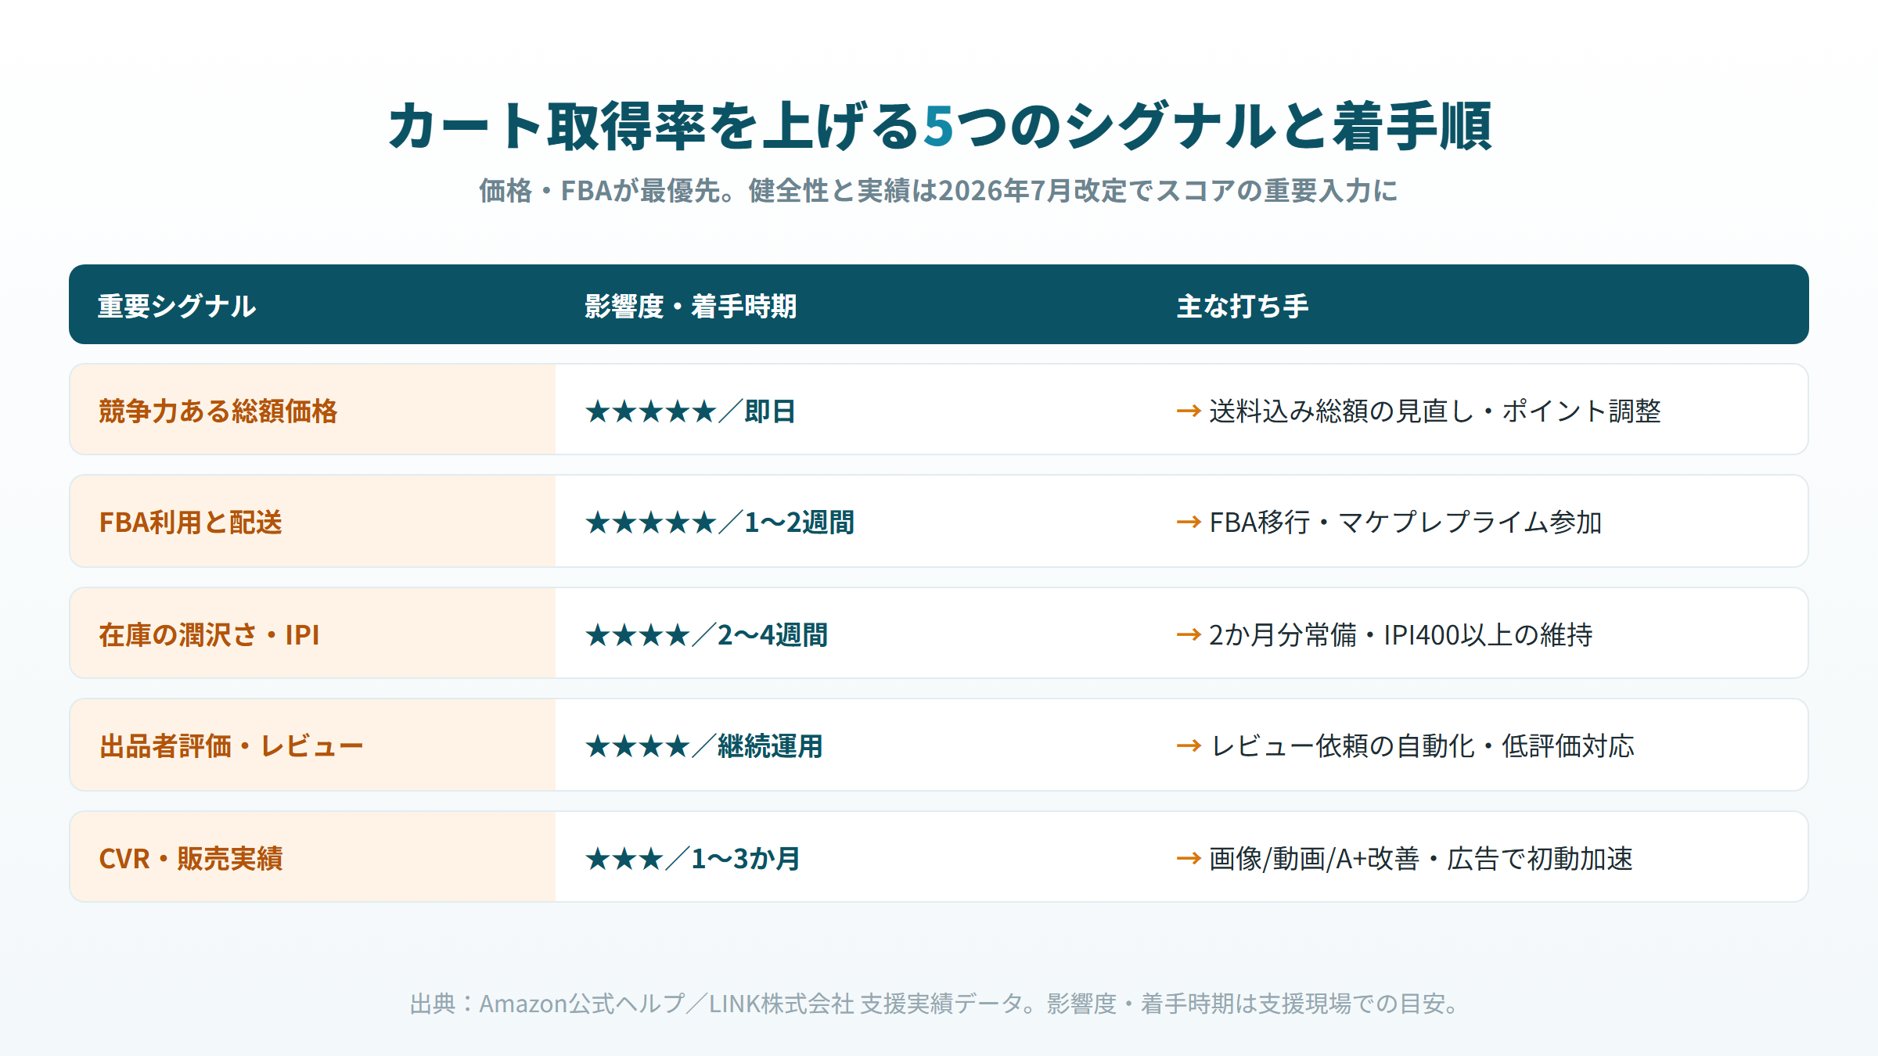Click the 競争力ある総額価格 row label
Screen dimensions: 1878x1056
click(x=218, y=411)
